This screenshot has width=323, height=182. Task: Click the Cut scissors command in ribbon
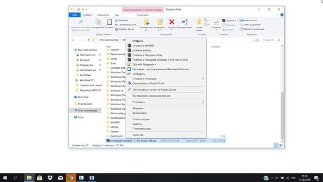(x=122, y=20)
